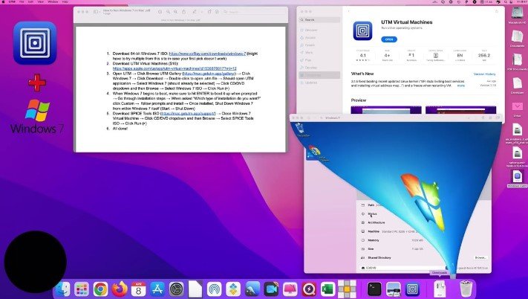The height and width of the screenshot is (299, 528).
Task: Open Macintosh HD on the desktop
Action: pos(517,15)
